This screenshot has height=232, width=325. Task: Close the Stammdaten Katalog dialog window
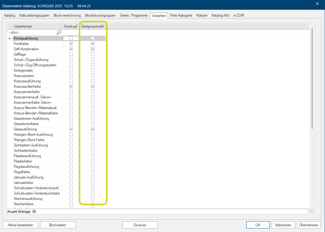tap(317, 4)
